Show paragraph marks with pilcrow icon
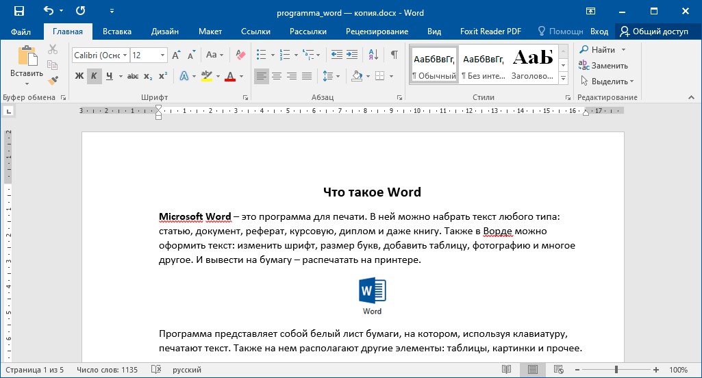The image size is (702, 378). 394,55
